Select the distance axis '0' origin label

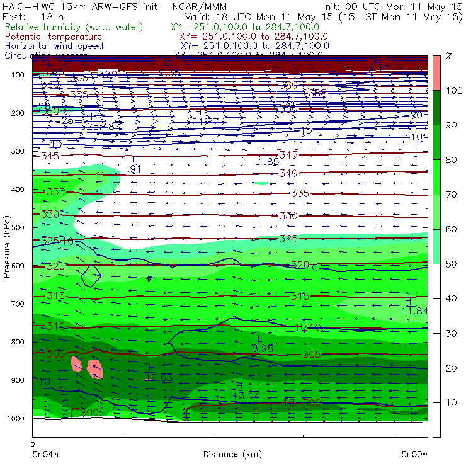coord(33,445)
